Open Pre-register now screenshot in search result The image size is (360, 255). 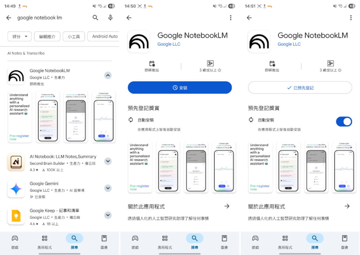(x=20, y=117)
